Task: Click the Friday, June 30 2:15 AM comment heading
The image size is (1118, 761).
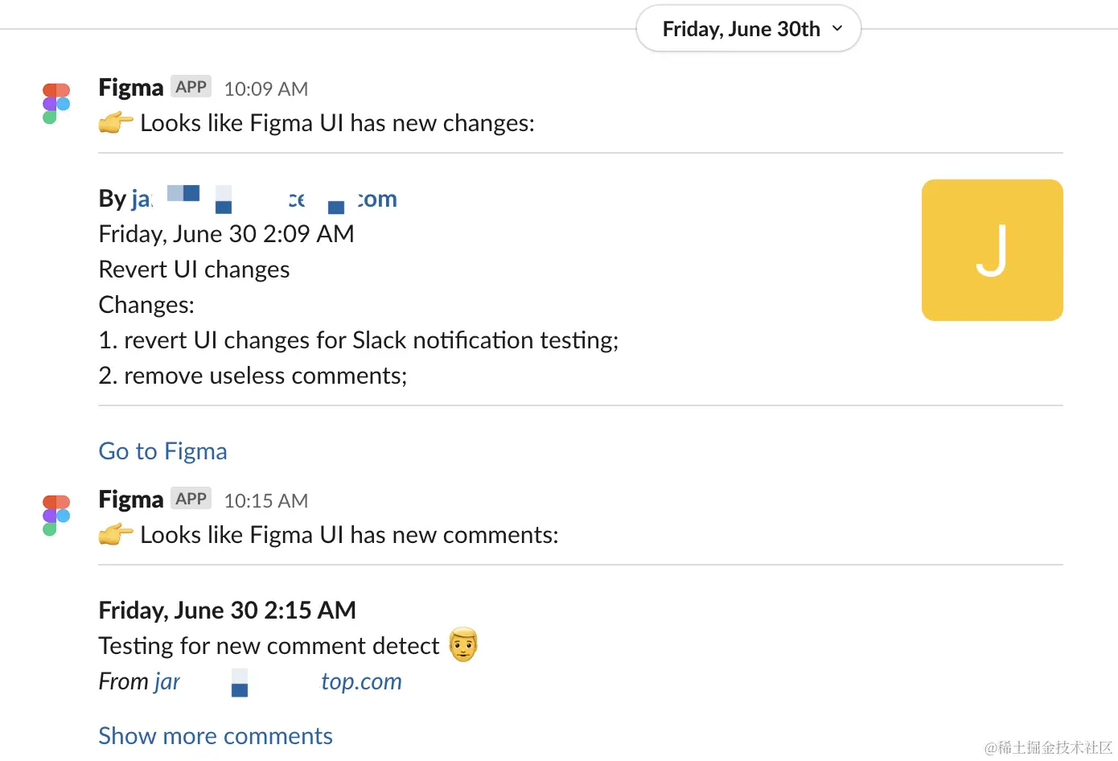Action: 227,611
